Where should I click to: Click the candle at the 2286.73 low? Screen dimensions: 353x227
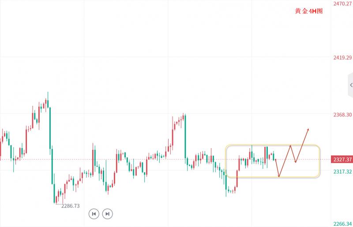(55, 196)
